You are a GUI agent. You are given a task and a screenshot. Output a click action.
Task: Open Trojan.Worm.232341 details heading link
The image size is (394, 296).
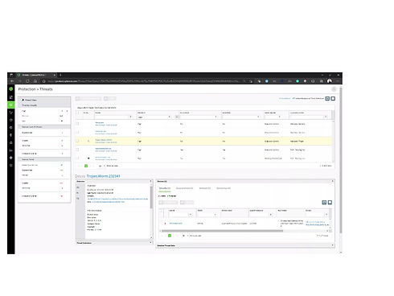click(103, 176)
